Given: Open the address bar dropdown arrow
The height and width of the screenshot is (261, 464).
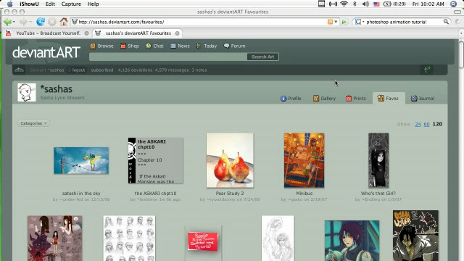Looking at the screenshot, I should click(336, 22).
